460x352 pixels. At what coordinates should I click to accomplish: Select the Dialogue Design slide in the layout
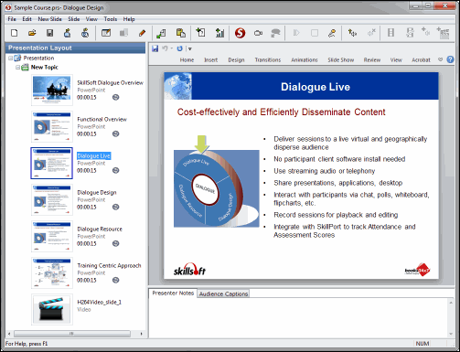point(52,200)
